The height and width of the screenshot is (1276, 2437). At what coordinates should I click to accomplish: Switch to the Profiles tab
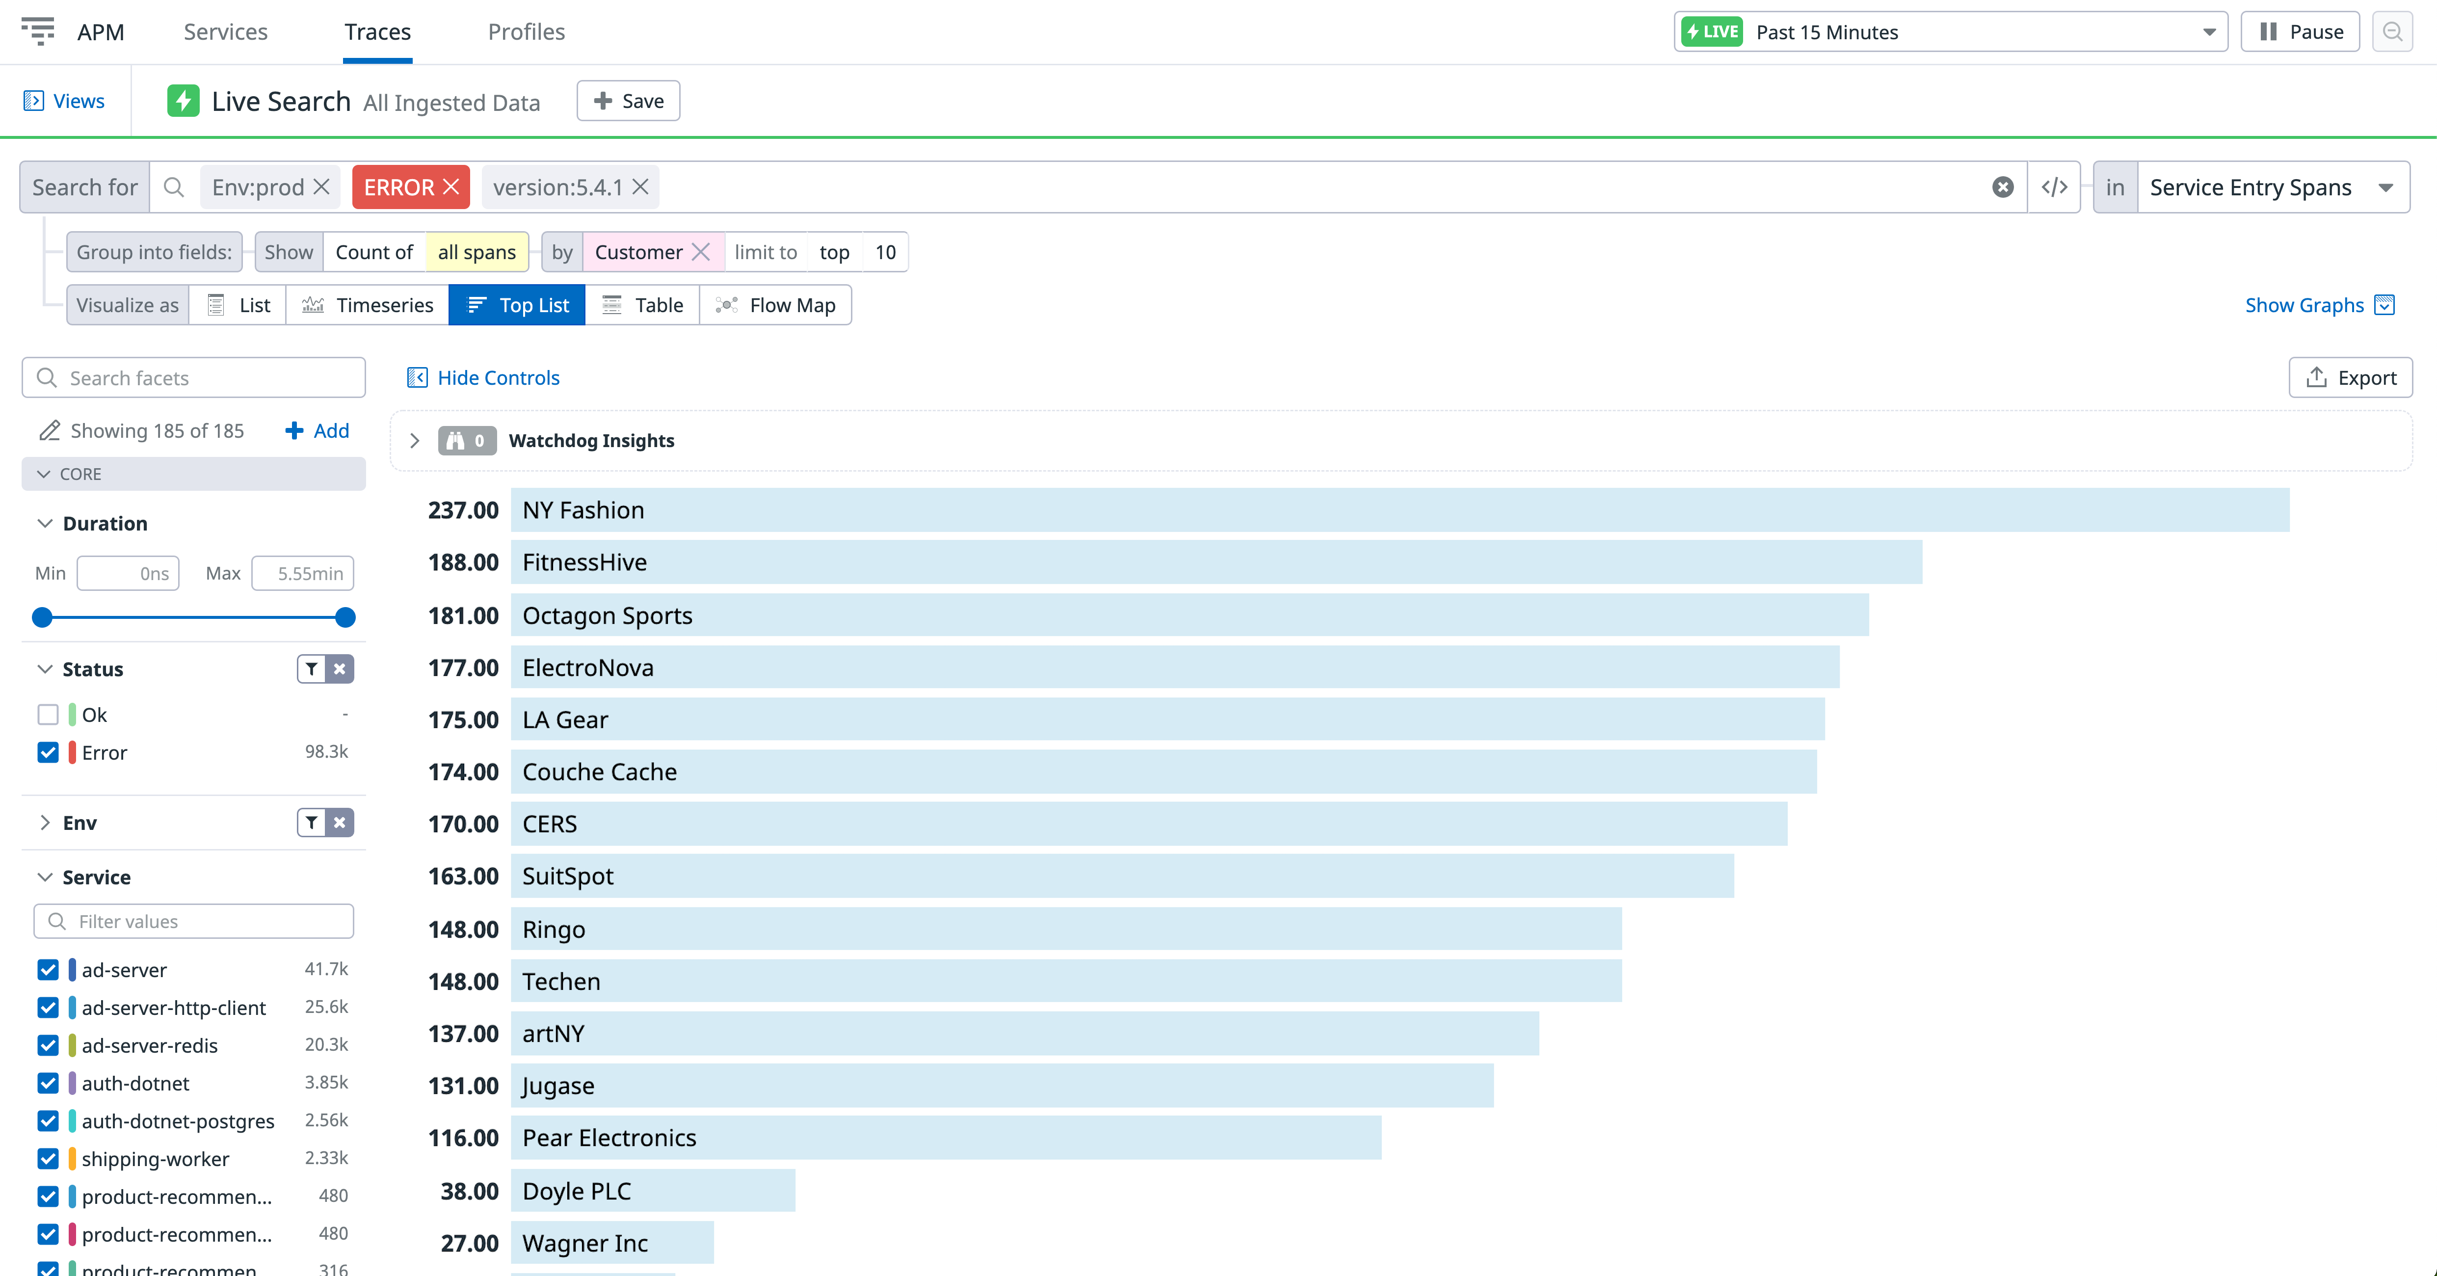pyautogui.click(x=526, y=31)
